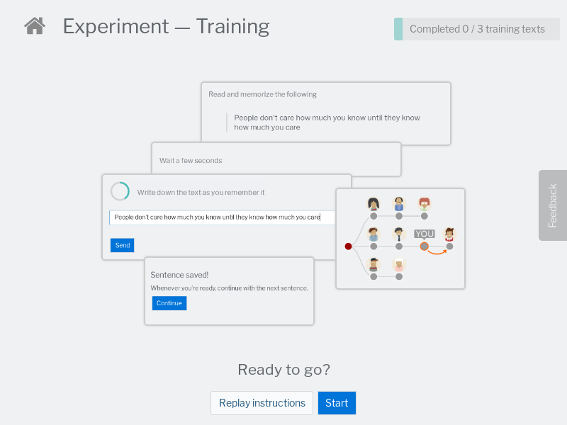Click the red root node dot
The image size is (567, 425).
point(348,246)
